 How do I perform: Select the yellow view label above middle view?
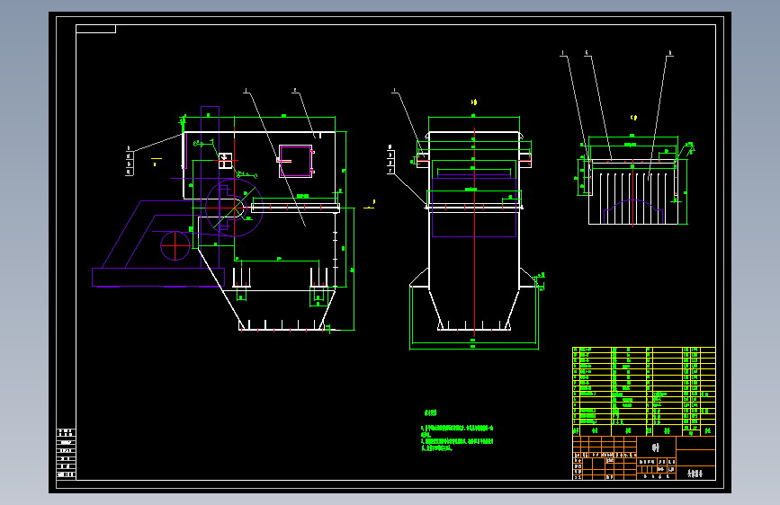[474, 102]
